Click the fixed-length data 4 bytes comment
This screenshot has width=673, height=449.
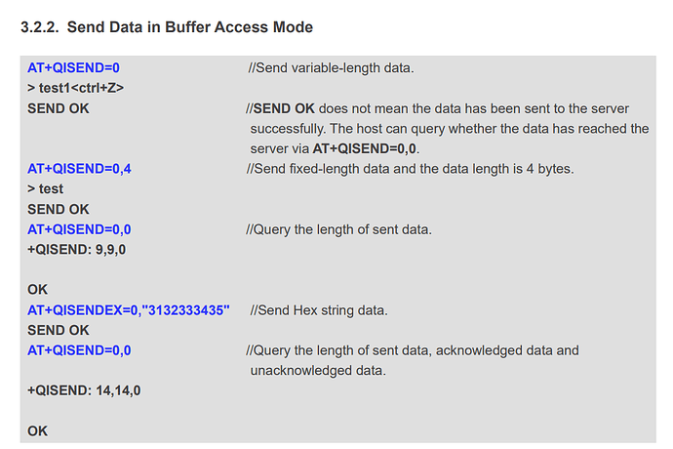click(411, 169)
